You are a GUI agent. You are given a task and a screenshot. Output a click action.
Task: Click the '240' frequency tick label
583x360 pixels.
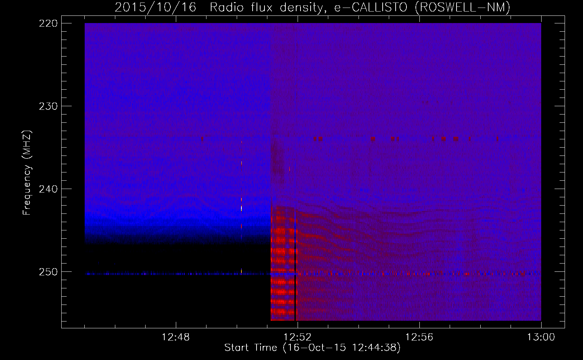[48, 189]
